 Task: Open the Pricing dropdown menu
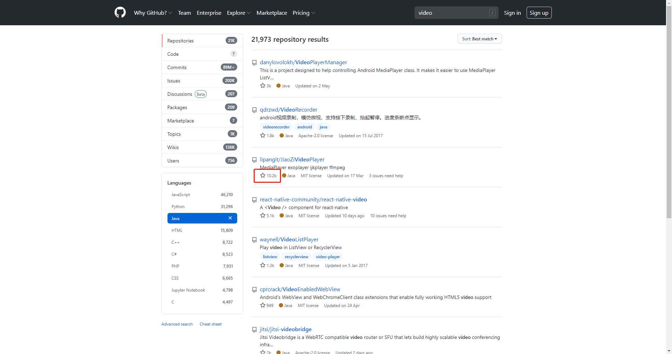coord(304,13)
